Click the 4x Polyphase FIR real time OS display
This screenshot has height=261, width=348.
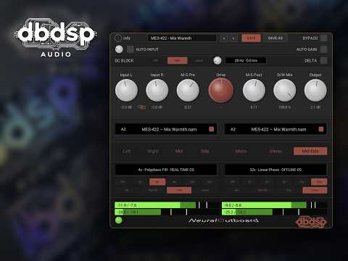(166, 170)
